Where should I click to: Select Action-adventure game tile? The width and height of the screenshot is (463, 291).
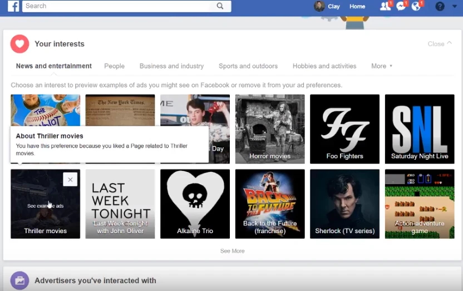[420, 204]
